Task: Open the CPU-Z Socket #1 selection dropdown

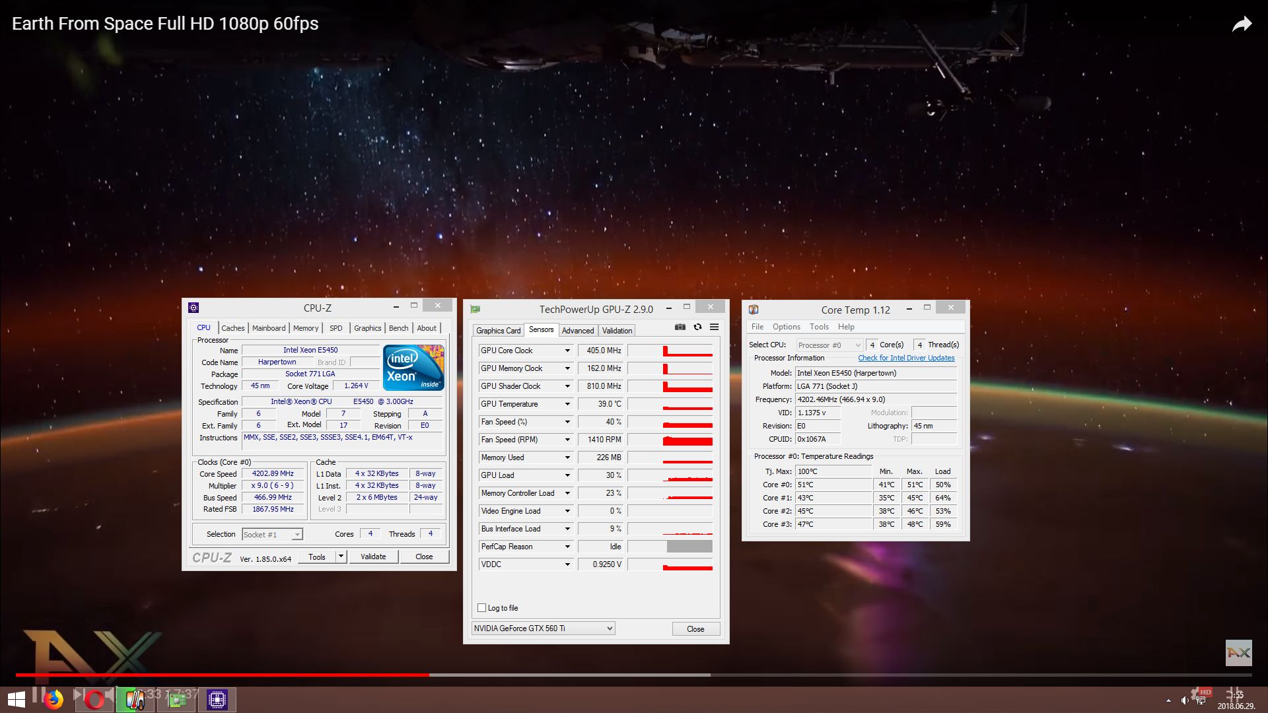Action: 272,535
